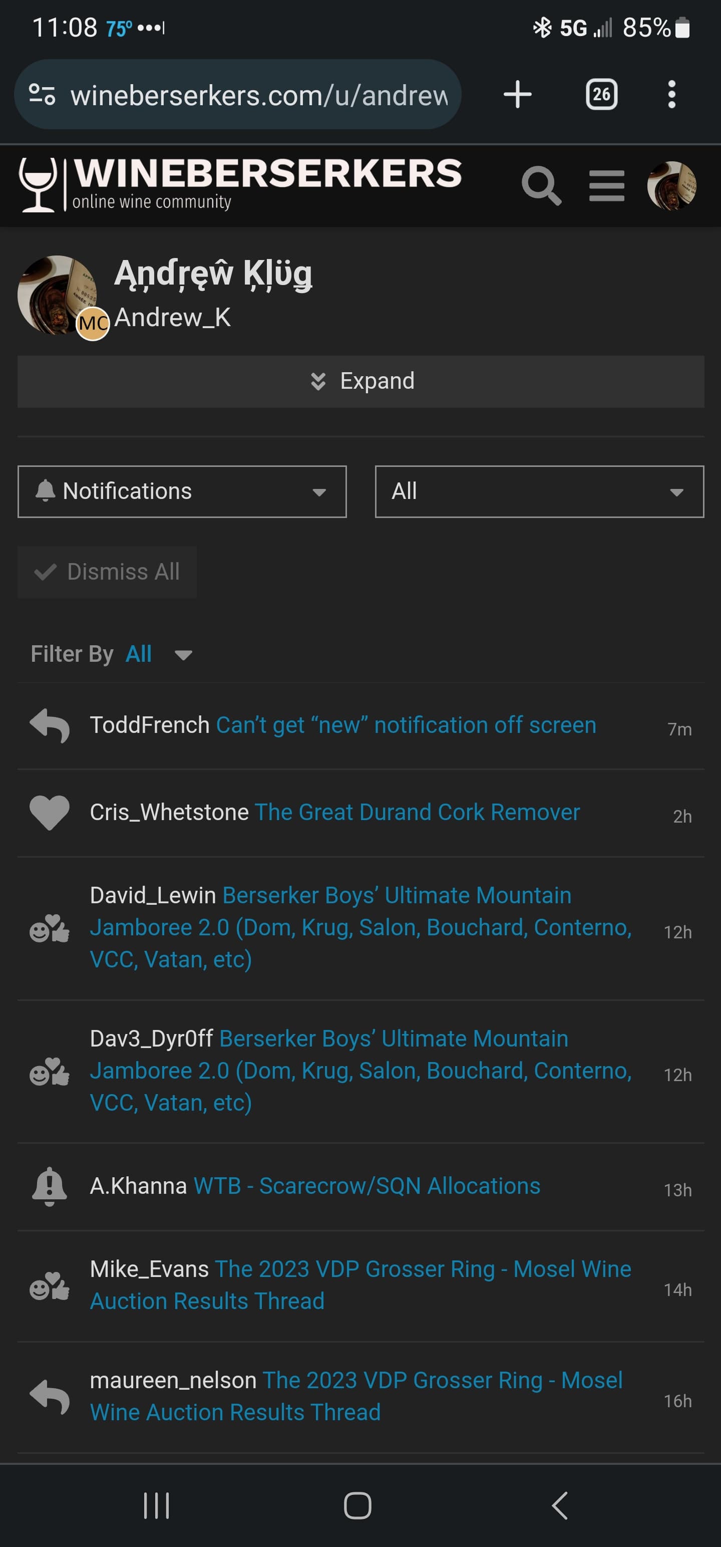Tap the Andrew Klug profile picture

pos(57,294)
